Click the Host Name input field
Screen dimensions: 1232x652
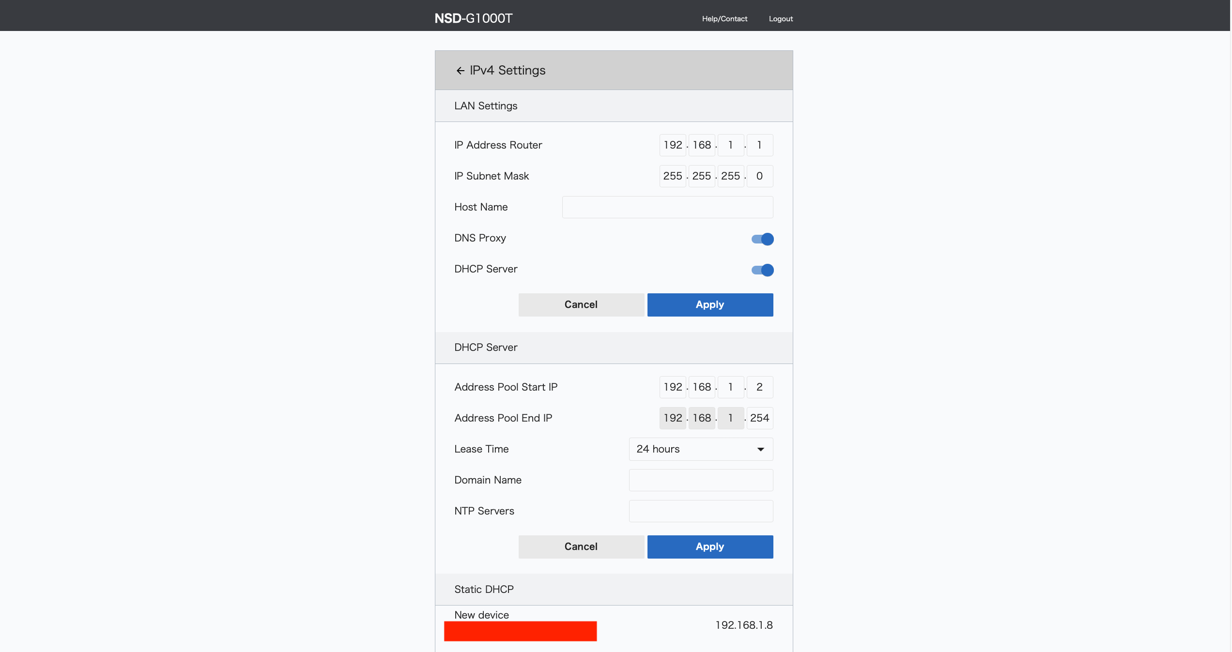pyautogui.click(x=667, y=207)
